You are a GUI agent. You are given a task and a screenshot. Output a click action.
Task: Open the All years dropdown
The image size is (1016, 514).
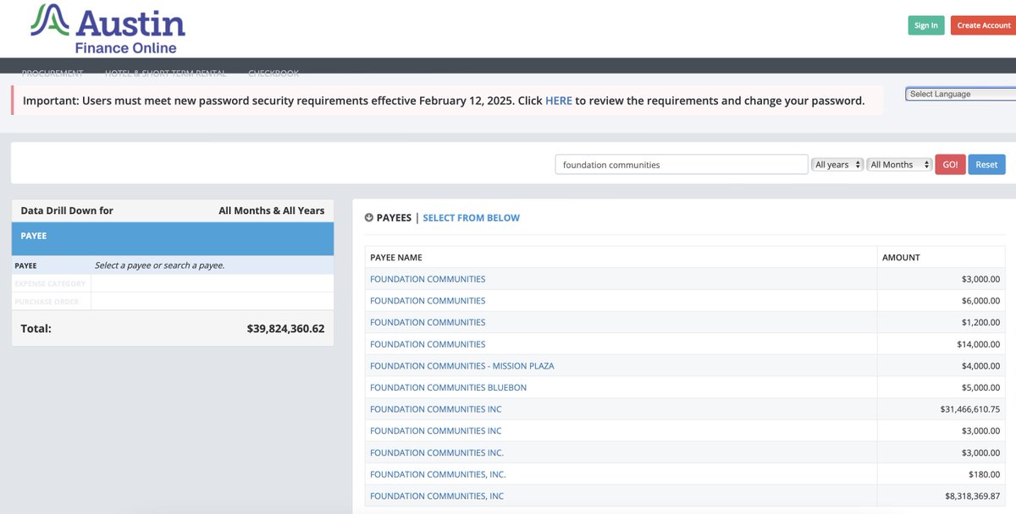(x=837, y=165)
